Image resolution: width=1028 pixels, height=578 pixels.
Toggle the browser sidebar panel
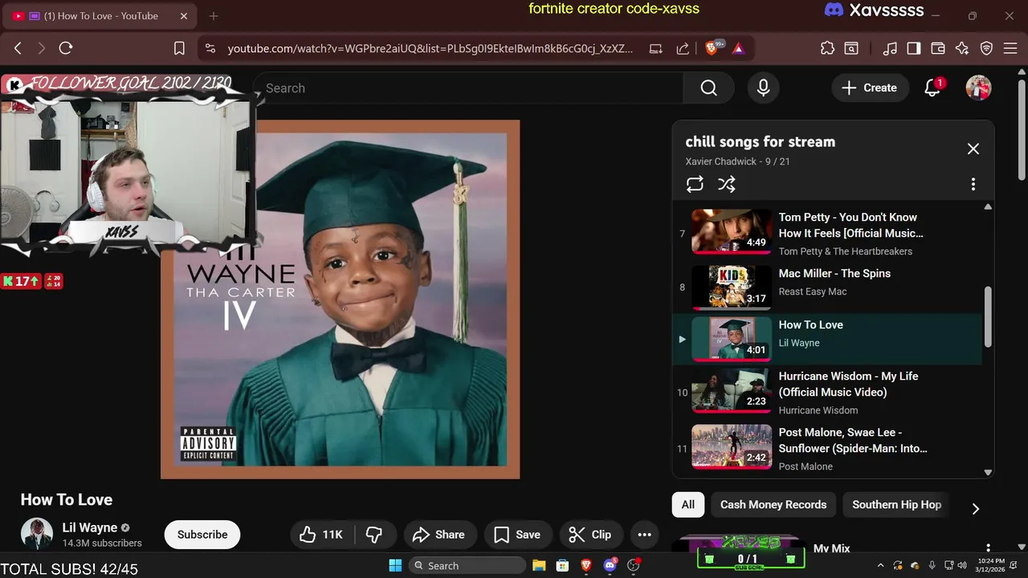914,48
